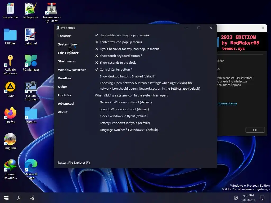Launch Microsoft Edge from desktop
The height and width of the screenshot is (203, 271).
click(x=31, y=169)
